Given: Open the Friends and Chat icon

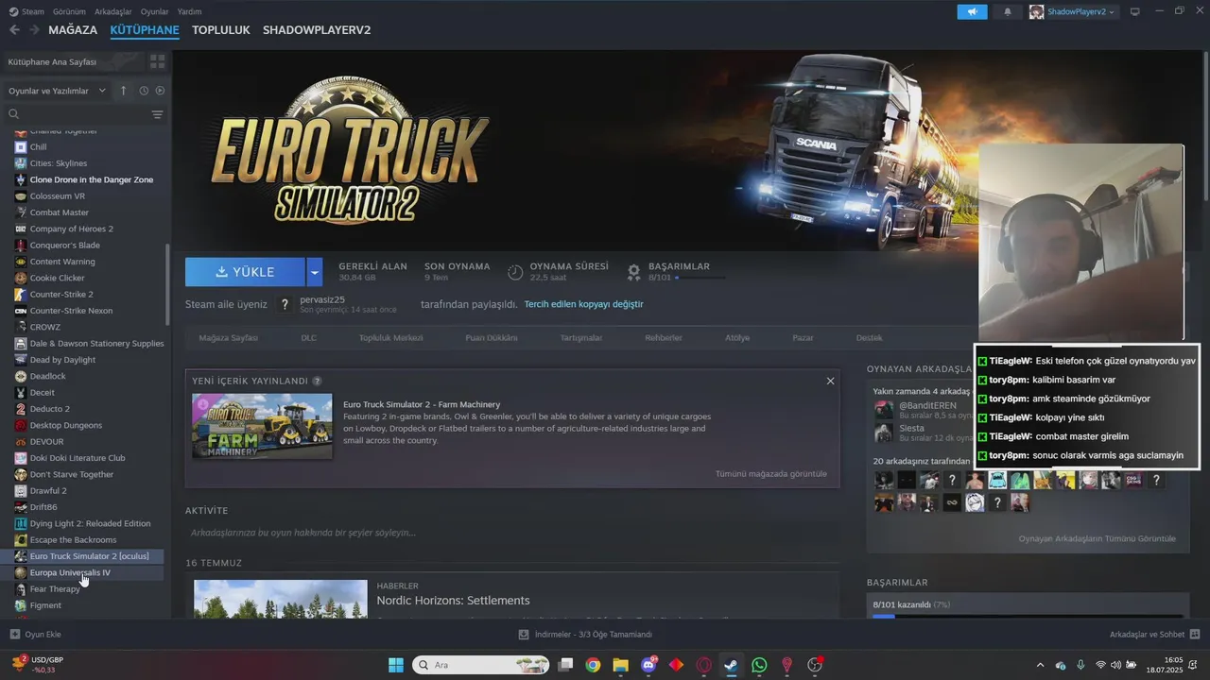Looking at the screenshot, I should 1195,634.
